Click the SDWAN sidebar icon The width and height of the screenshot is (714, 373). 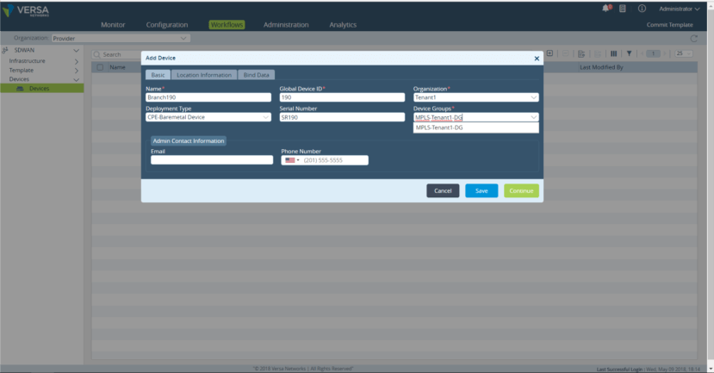(5, 50)
